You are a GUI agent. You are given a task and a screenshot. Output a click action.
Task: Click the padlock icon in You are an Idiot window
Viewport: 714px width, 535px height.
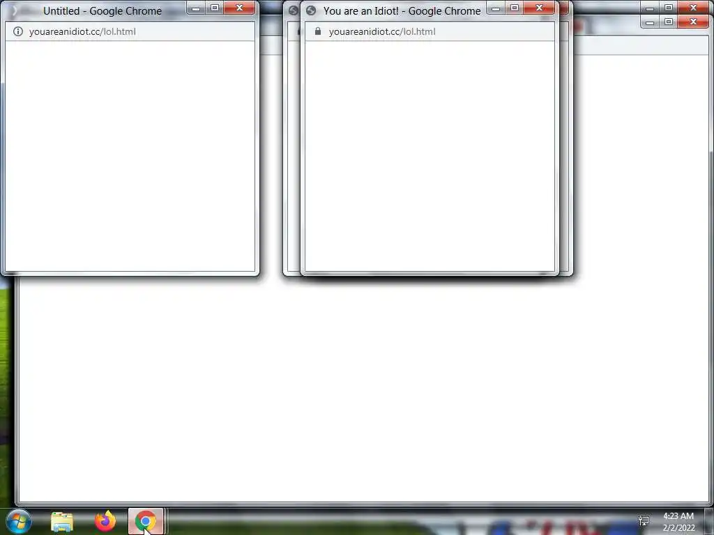point(318,31)
